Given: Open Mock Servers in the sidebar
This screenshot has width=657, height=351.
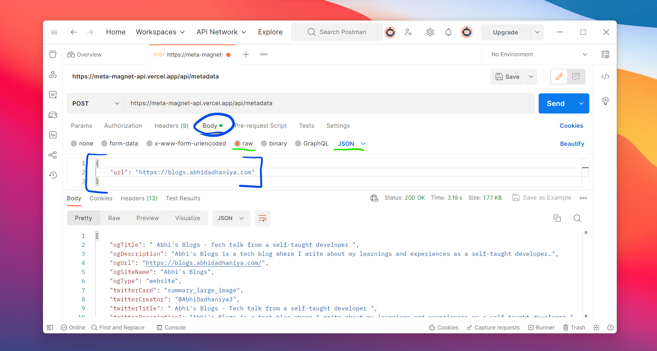Looking at the screenshot, I should pyautogui.click(x=53, y=115).
